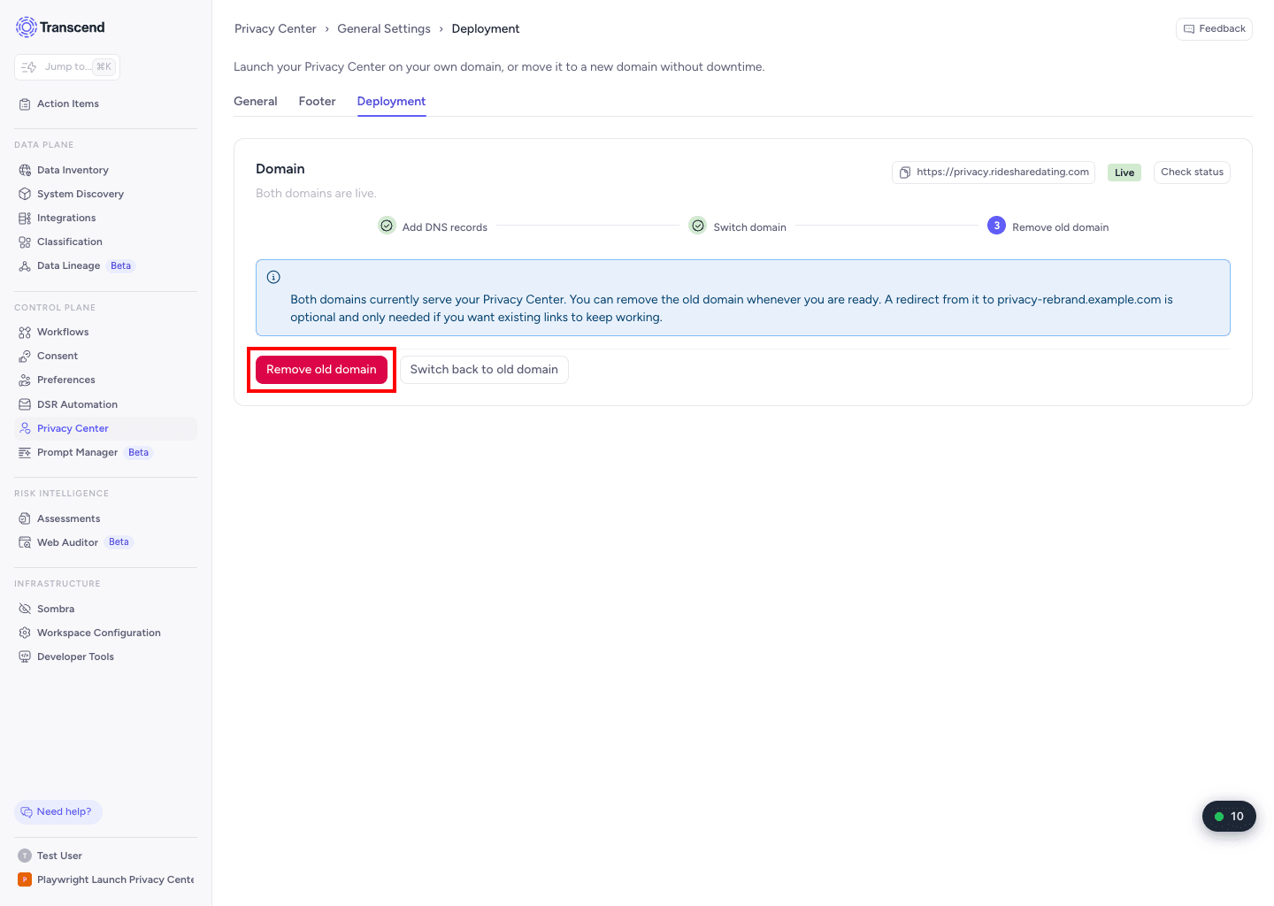The height and width of the screenshot is (906, 1274).
Task: Open Data Inventory globe icon
Action: [25, 170]
